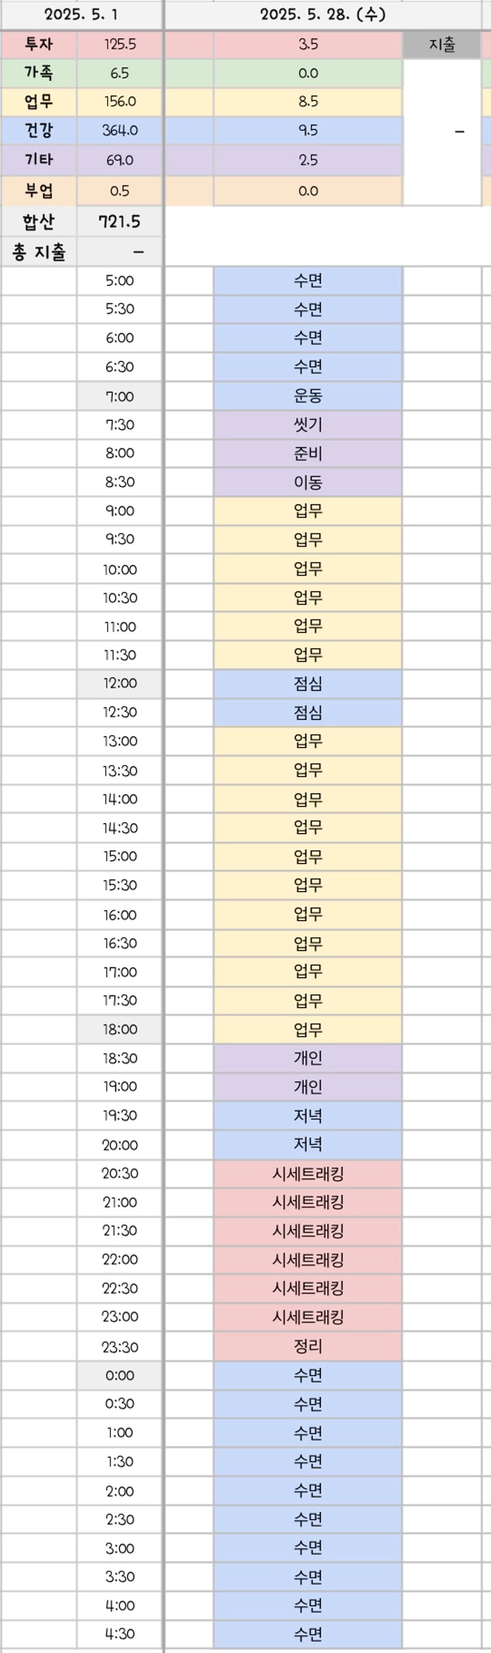Select the 0:00 midnight time cell
The image size is (491, 1653).
(119, 1375)
